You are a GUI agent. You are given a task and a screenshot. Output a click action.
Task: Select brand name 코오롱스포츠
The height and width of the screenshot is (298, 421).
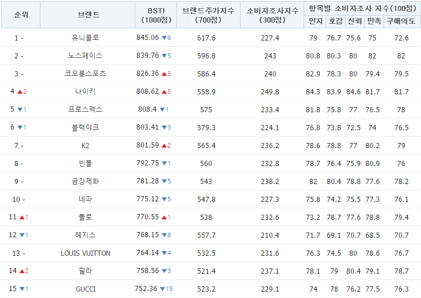pos(86,73)
